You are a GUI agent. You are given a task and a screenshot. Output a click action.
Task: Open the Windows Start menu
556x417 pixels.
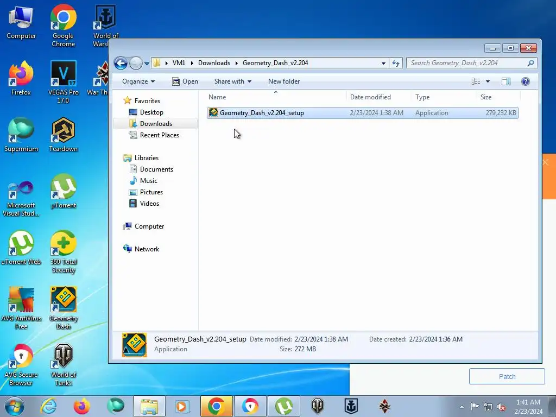click(x=14, y=406)
